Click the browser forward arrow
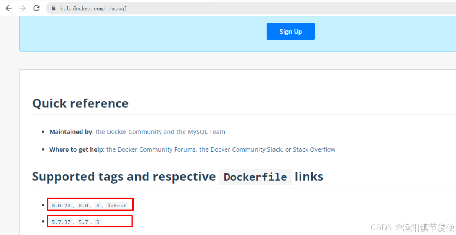Image resolution: width=456 pixels, height=235 pixels. [23, 8]
